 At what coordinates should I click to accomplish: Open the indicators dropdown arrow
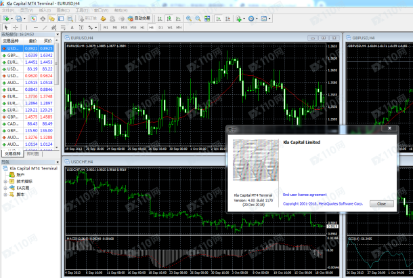[244, 19]
